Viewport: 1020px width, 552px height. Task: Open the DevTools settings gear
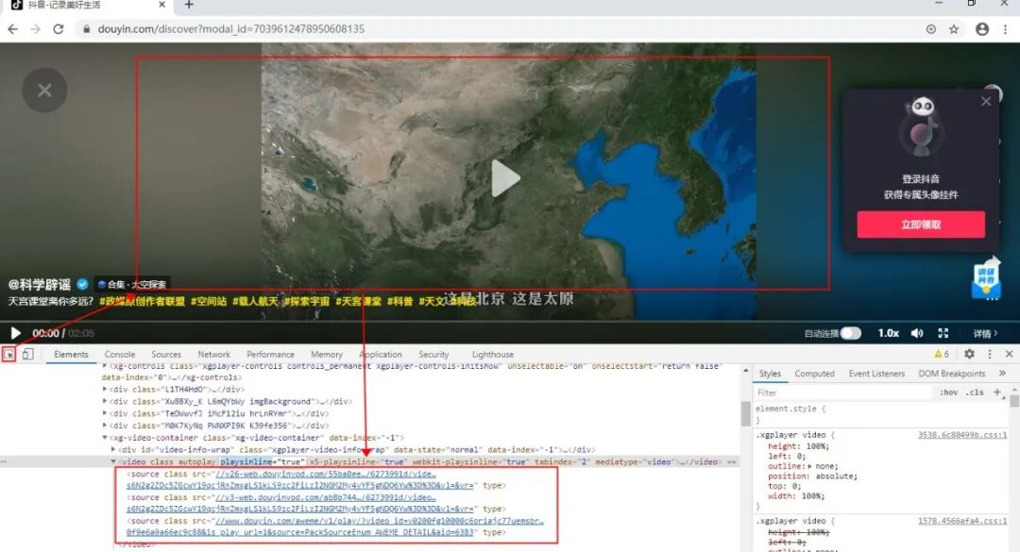pos(969,354)
